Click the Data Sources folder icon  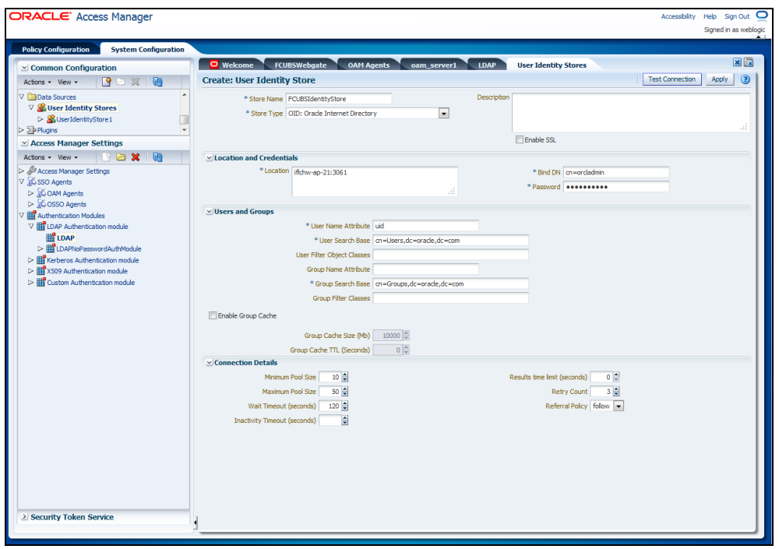tap(32, 97)
